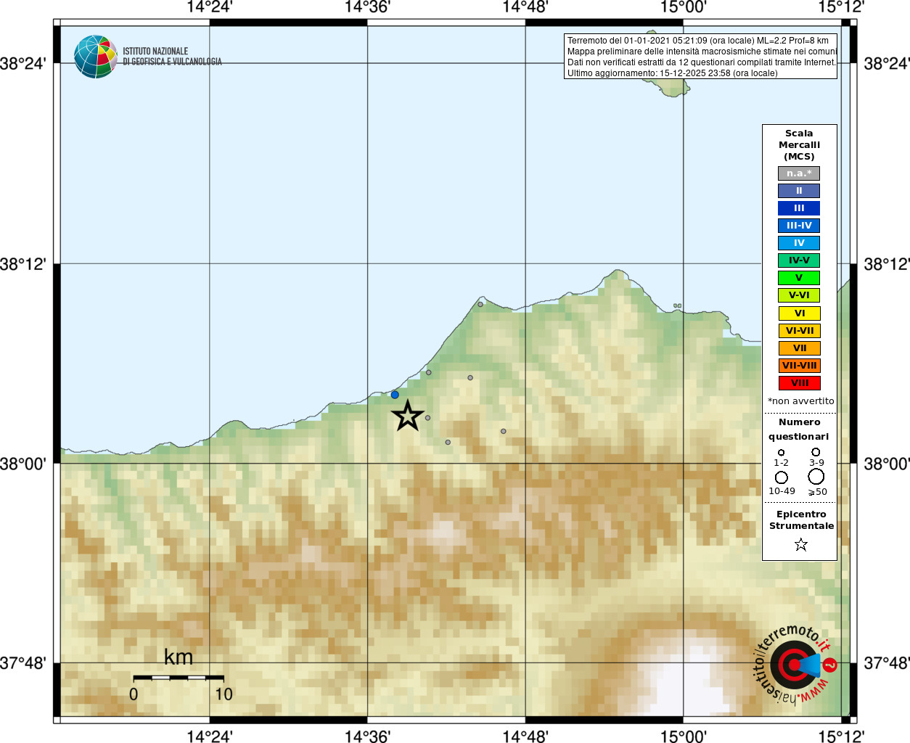
Task: Click the Istituto Nazionale di Geofisica text
Action: click(x=172, y=57)
